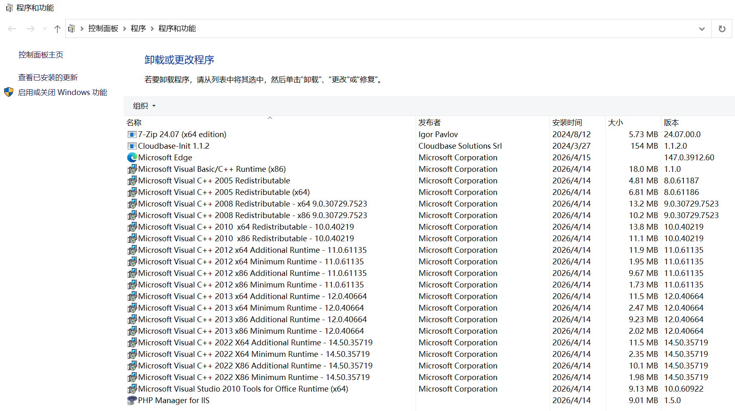Screen dimensions: 735x411
Task: Expand the chevron after 程序 in the breadcrumb
Action: (x=152, y=29)
